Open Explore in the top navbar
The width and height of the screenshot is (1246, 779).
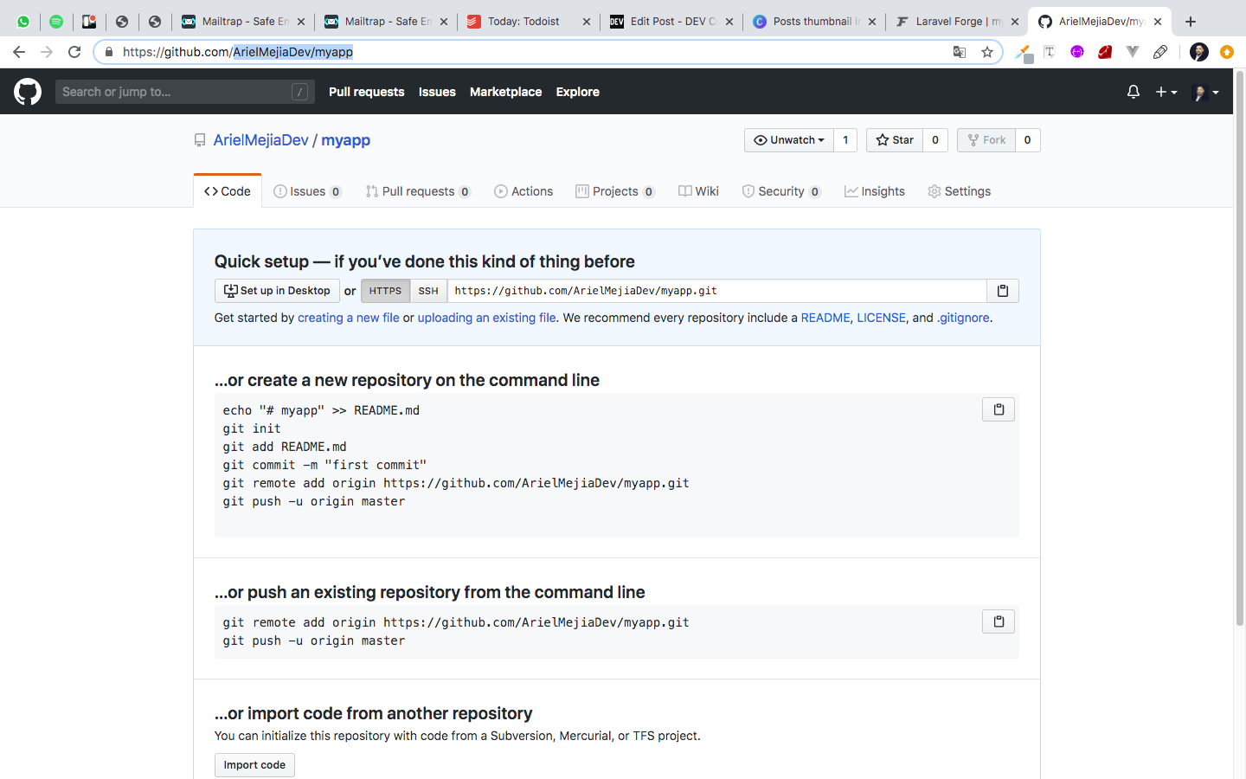pyautogui.click(x=578, y=92)
